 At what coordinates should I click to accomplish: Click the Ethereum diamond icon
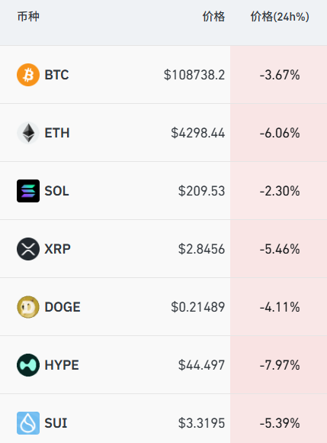click(x=28, y=133)
